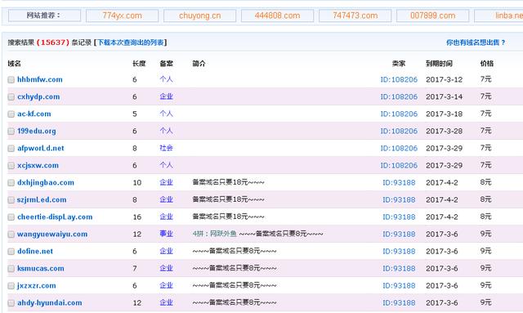Open seller ID:108206 on hhbmfw.com row
This screenshot has width=523, height=313.
coord(399,79)
